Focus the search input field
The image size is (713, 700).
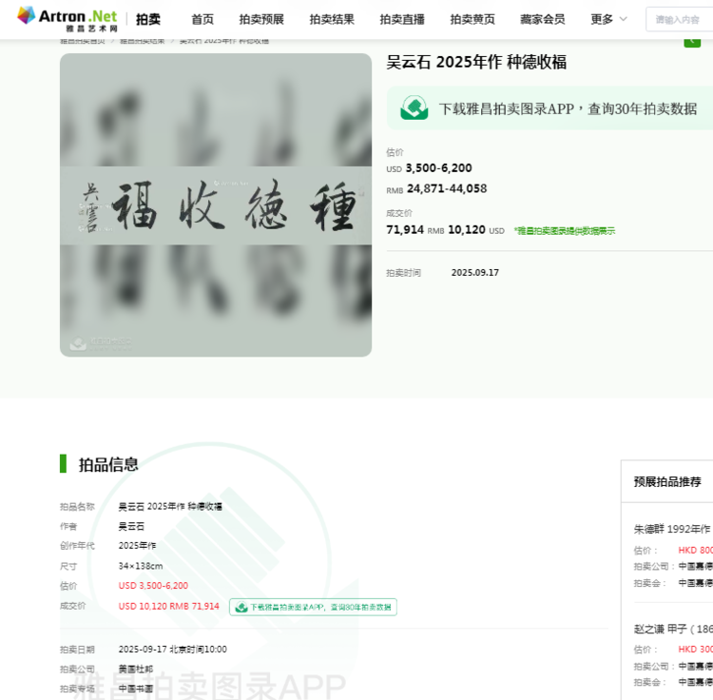[x=680, y=19]
